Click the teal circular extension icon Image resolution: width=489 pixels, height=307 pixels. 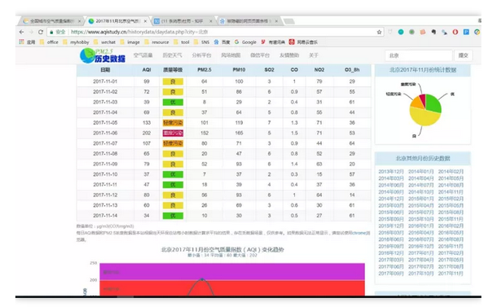point(401,32)
